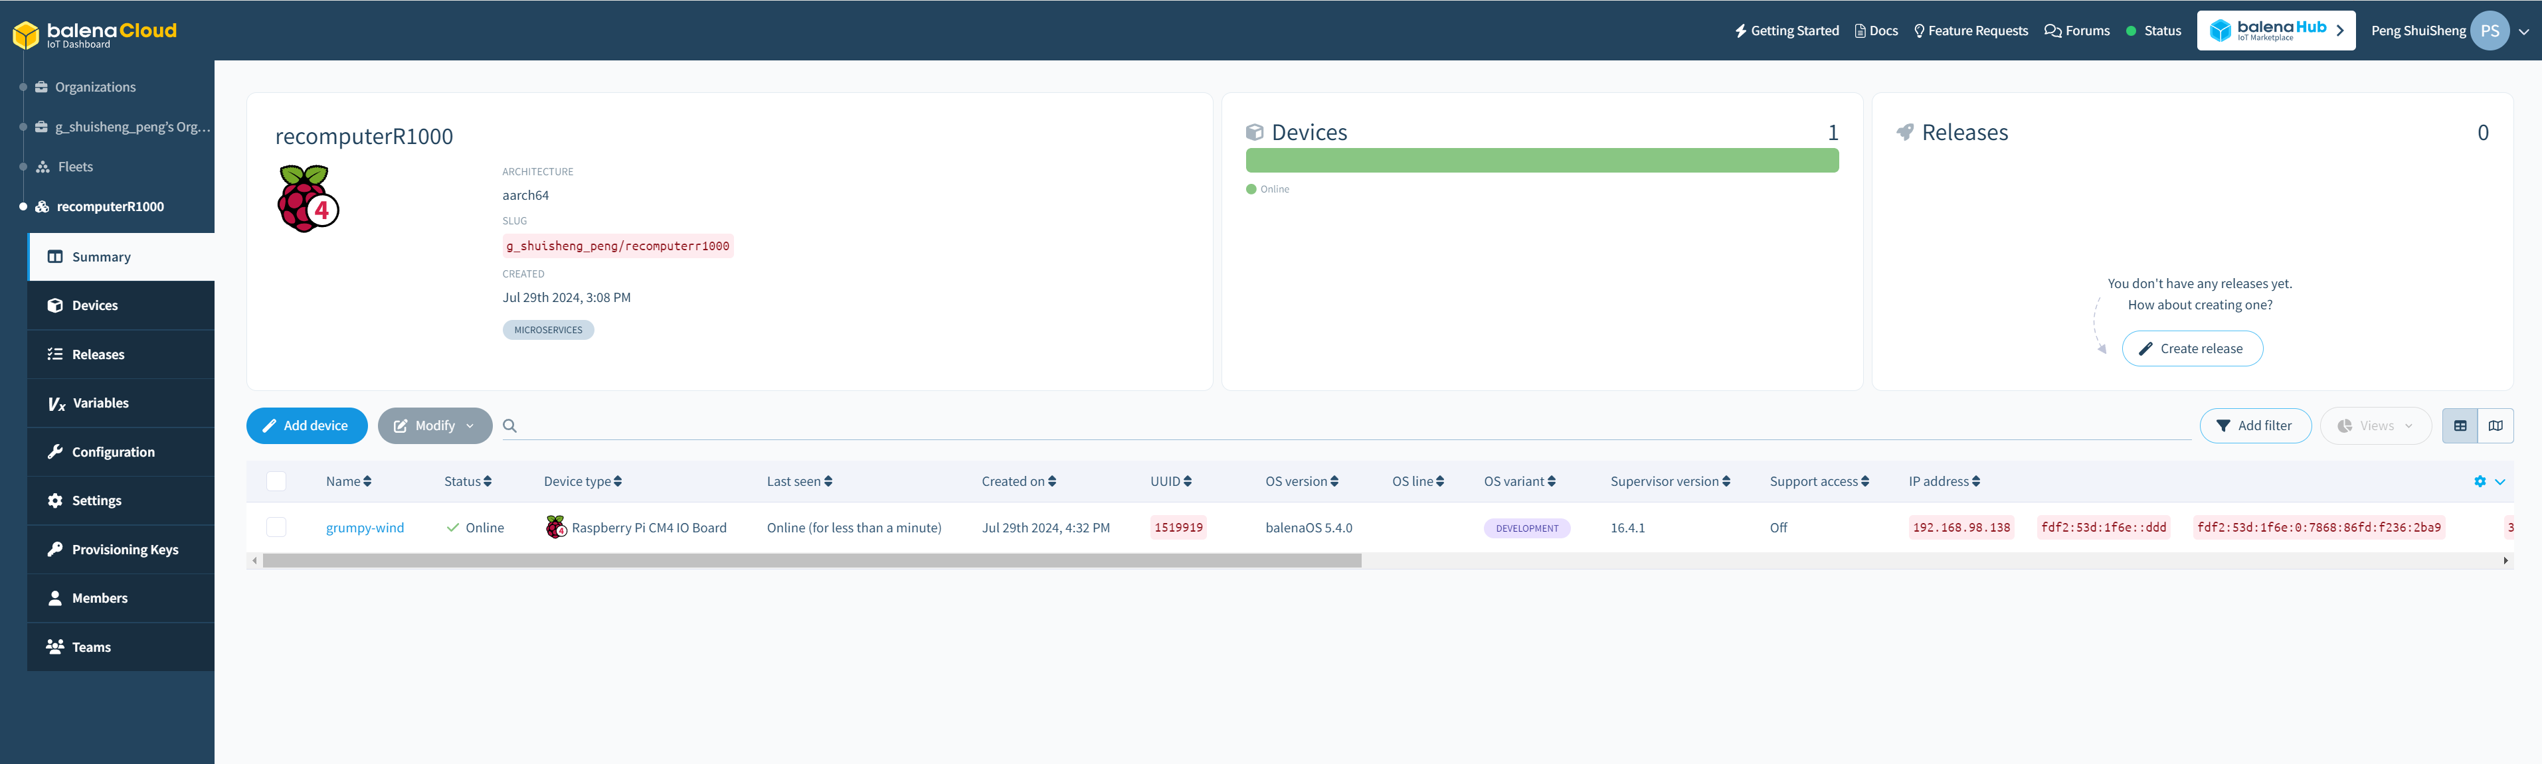Click the 1519919 UUID value
2542x764 pixels.
click(1178, 528)
